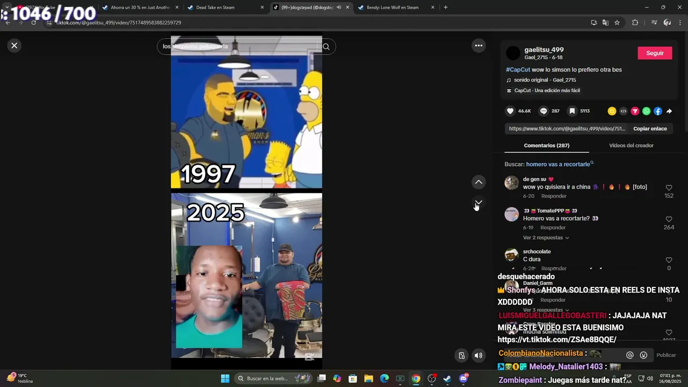Open comments via the speech bubble icon
The height and width of the screenshot is (387, 688).
tap(543, 111)
